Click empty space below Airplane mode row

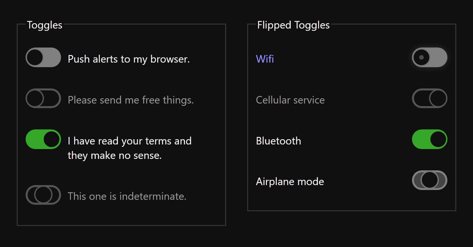coord(351,201)
